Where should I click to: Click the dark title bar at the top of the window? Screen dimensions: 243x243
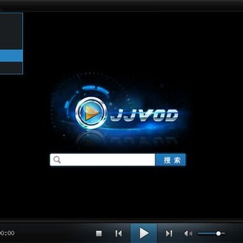tap(122, 5)
